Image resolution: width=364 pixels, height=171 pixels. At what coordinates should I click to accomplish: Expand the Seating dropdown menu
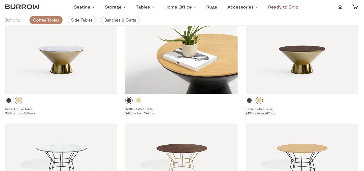(x=84, y=7)
